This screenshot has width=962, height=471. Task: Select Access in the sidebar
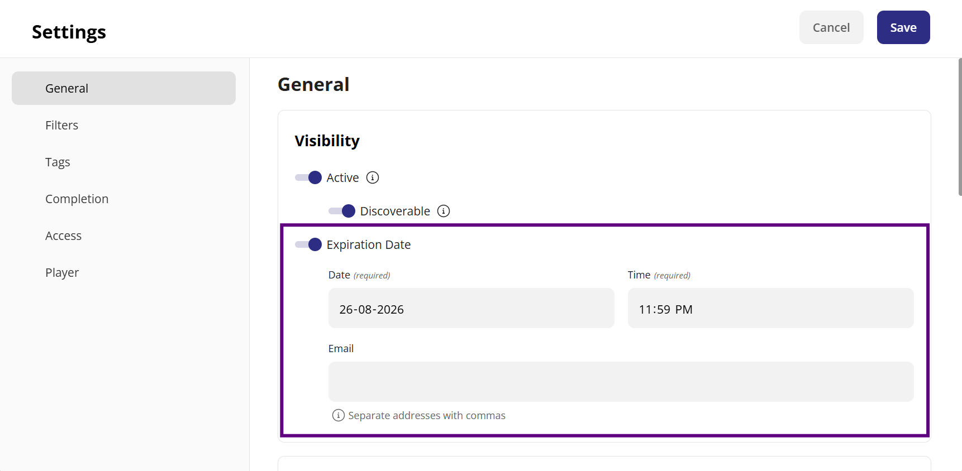123,235
